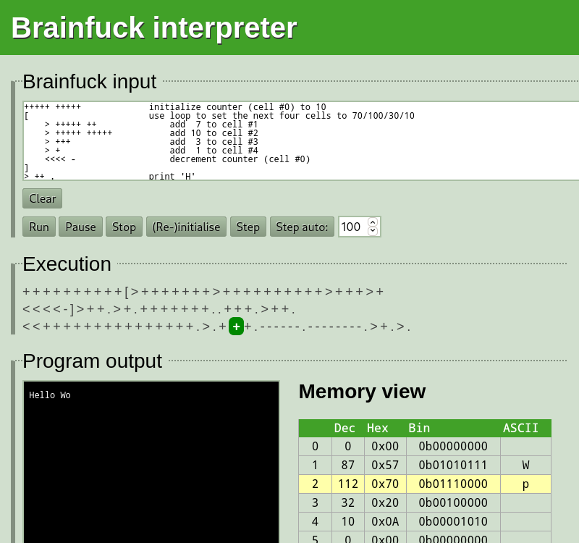Click the Hex column header in Memory view
This screenshot has width=579, height=543.
(377, 428)
